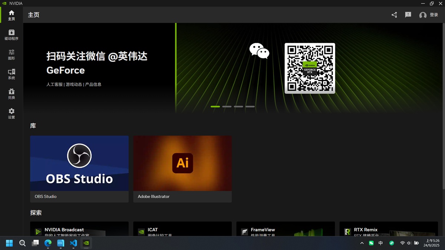The height and width of the screenshot is (250, 445).
Task: Open the feedback icon in header
Action: pos(408,15)
